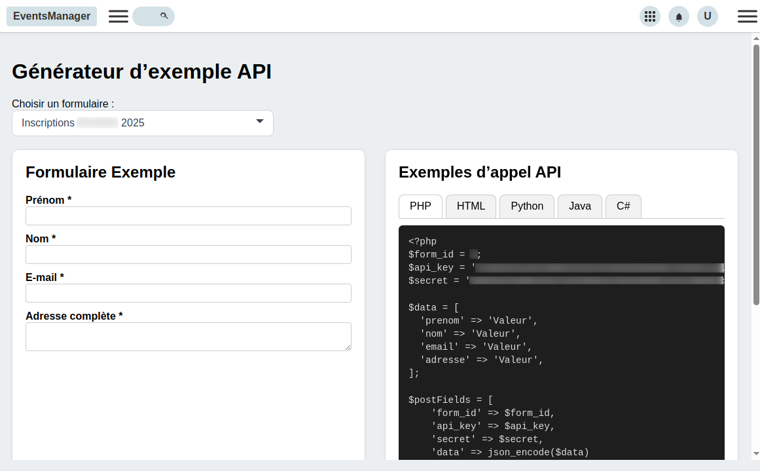Click the dropdown arrow of form selector
Viewport: 760px width, 471px height.
(259, 122)
